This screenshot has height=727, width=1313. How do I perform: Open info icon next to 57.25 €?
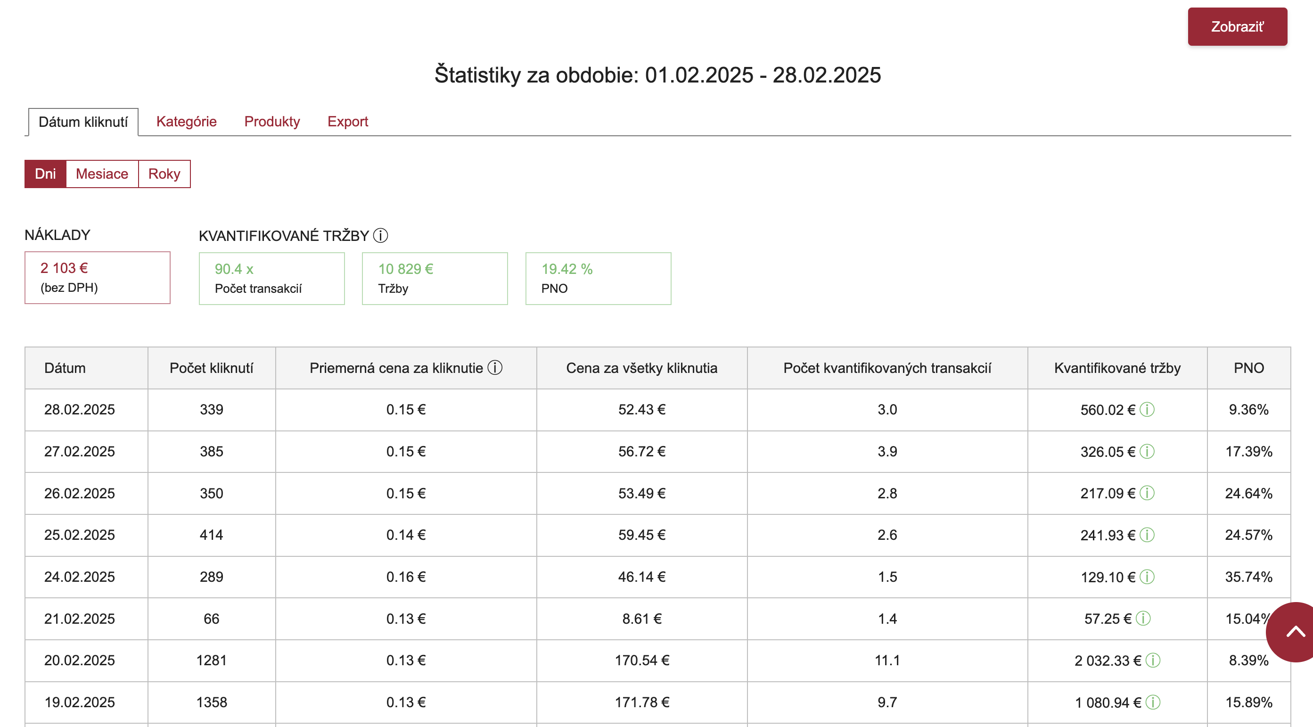click(1143, 619)
